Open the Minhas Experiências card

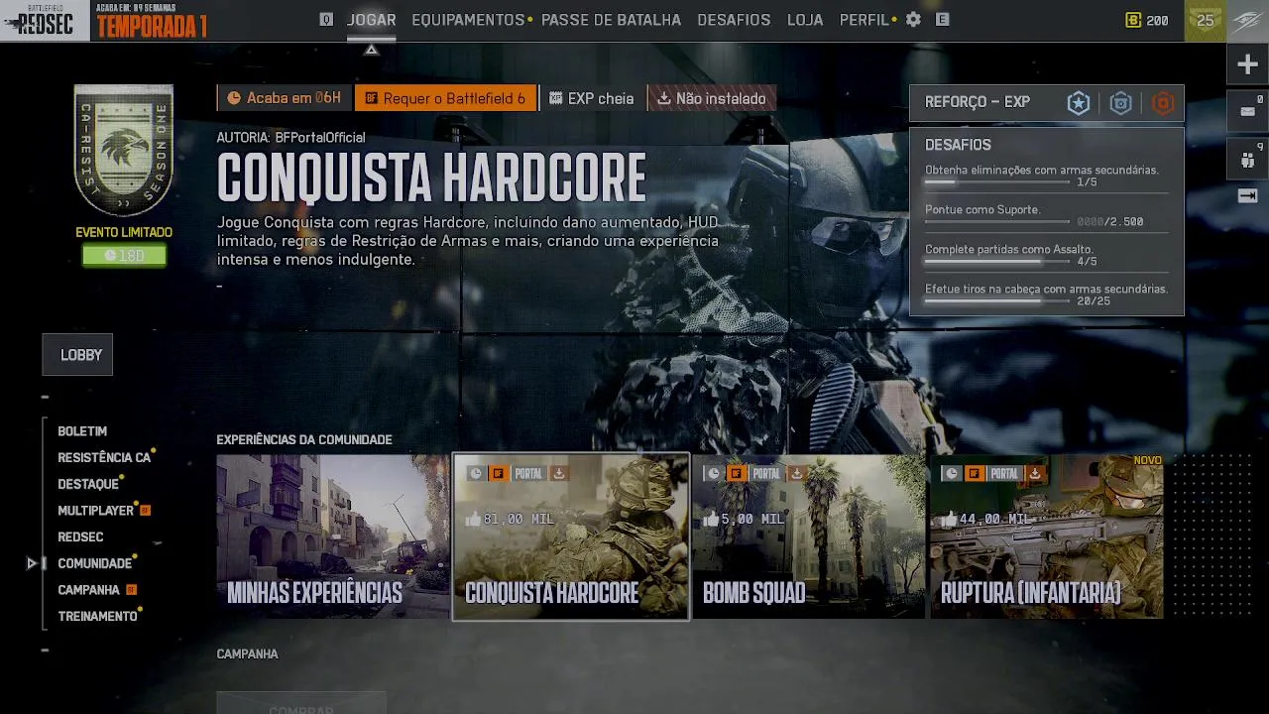(333, 536)
